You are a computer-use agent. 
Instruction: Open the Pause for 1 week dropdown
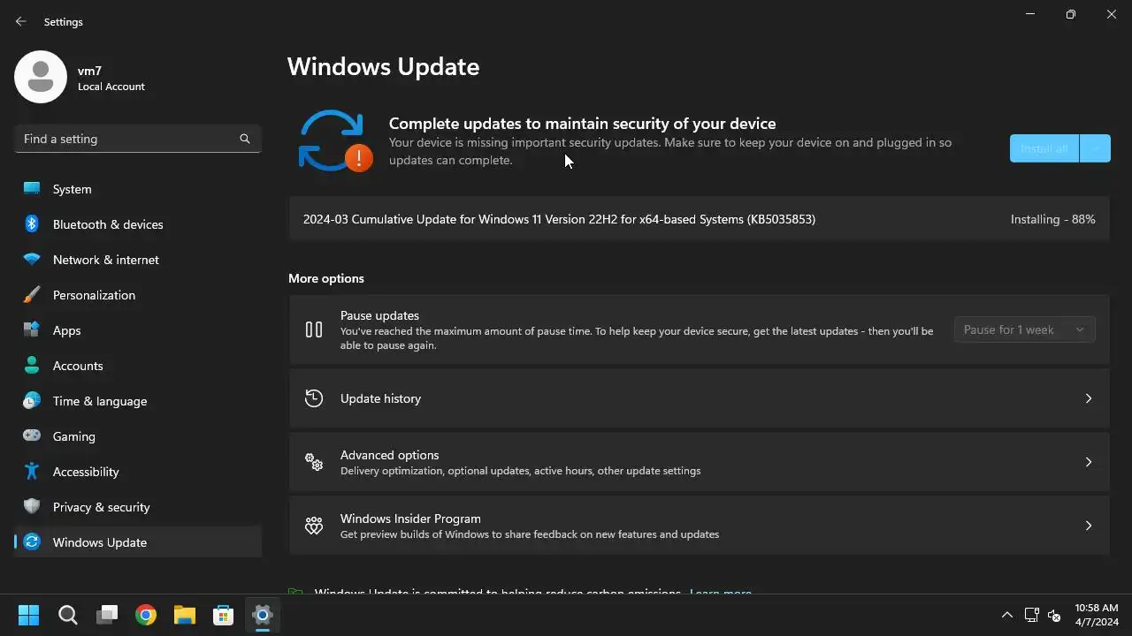1024,329
